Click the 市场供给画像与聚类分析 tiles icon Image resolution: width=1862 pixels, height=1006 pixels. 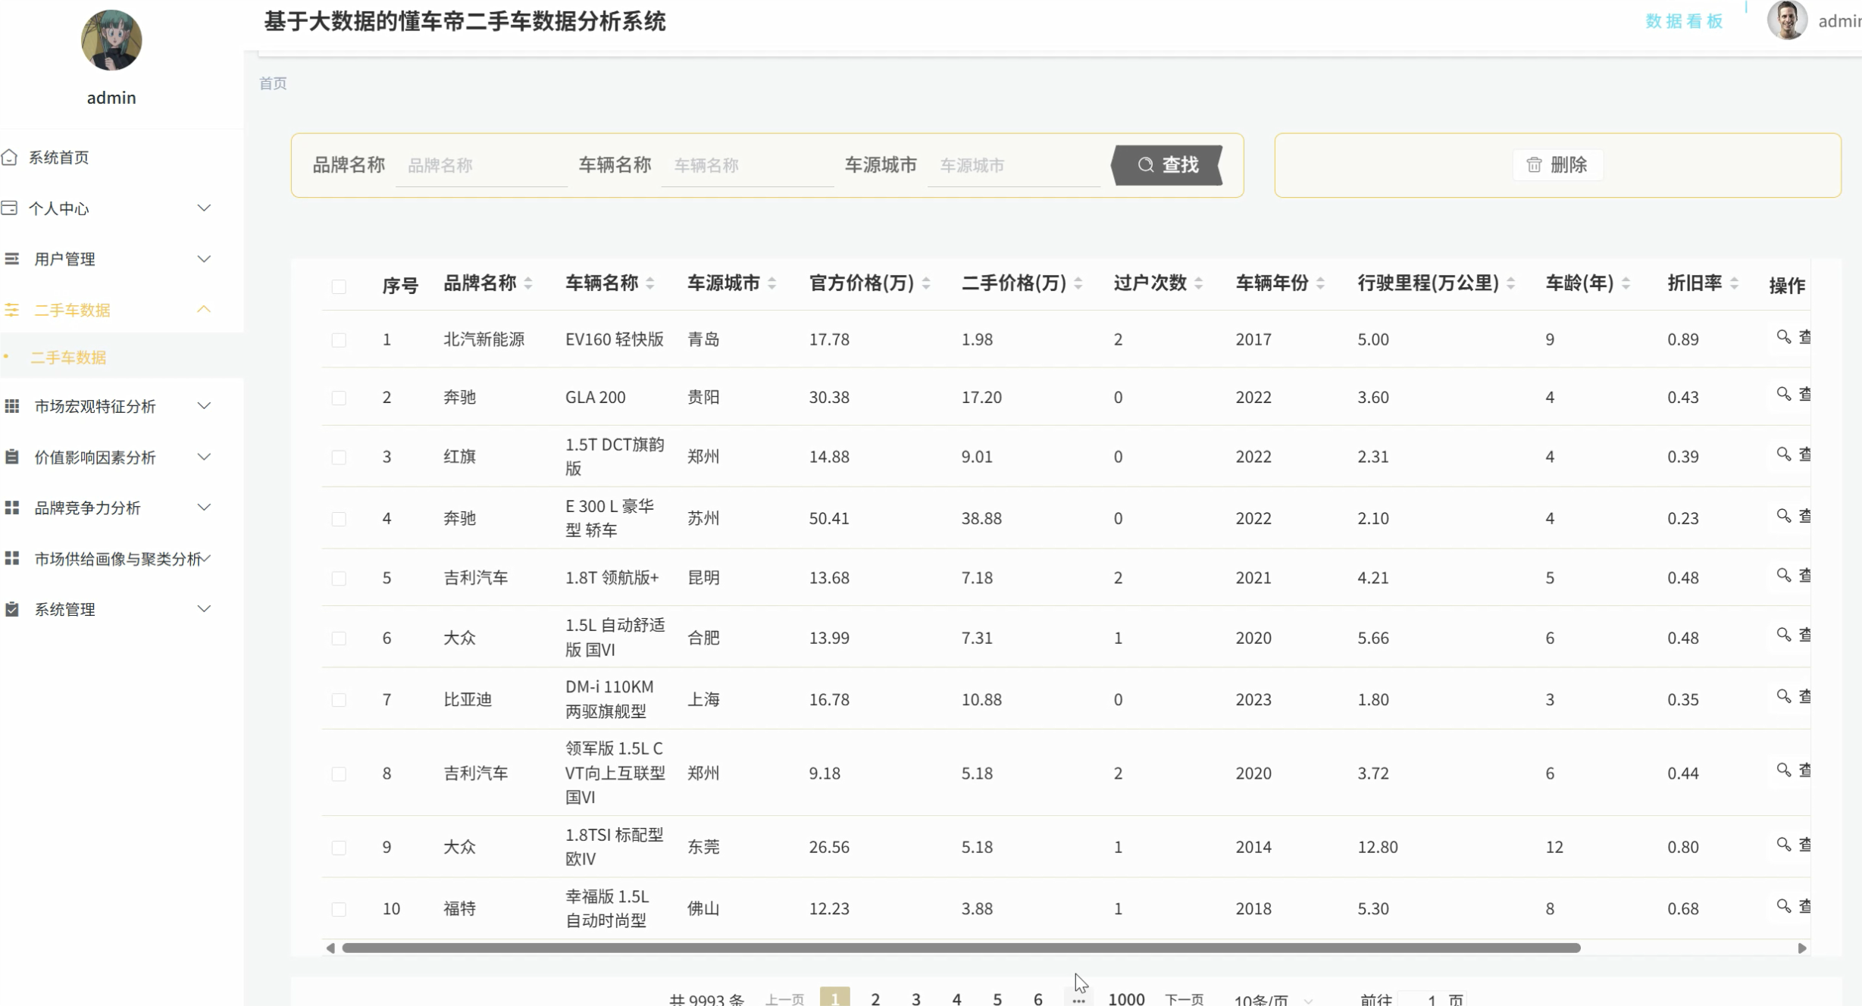coord(12,558)
